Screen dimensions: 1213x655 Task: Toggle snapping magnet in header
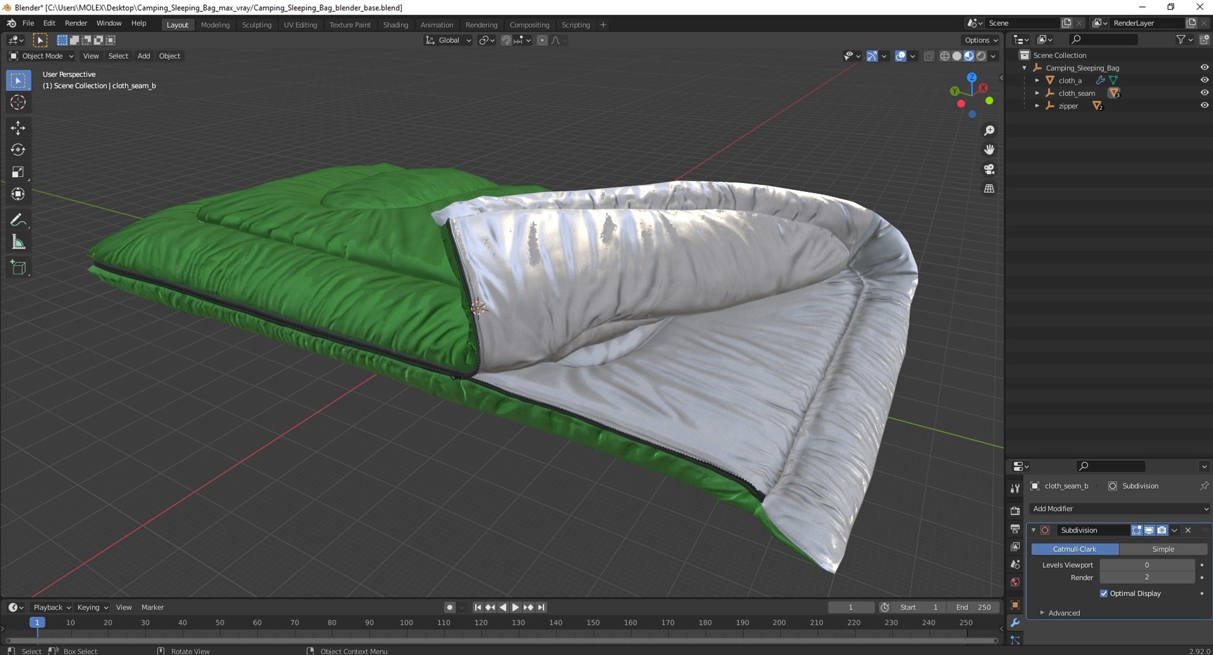(506, 40)
